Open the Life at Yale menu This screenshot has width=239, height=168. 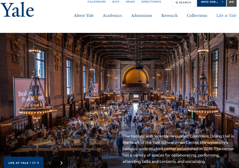(x=226, y=15)
